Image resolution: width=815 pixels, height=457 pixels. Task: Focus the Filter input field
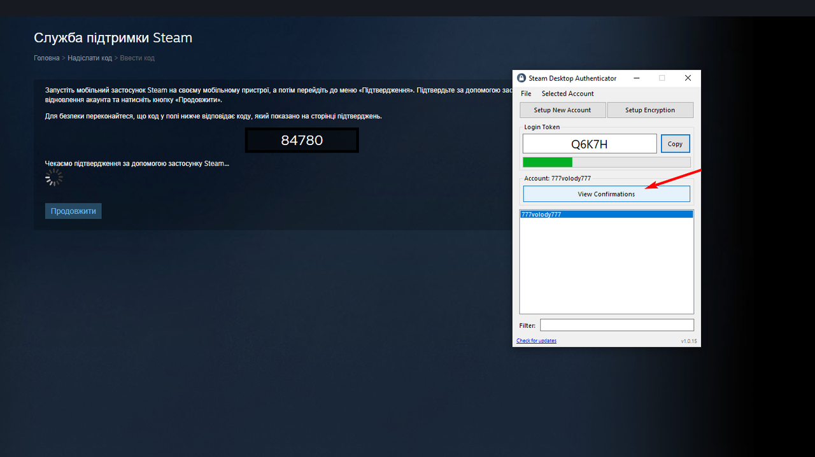pyautogui.click(x=617, y=325)
